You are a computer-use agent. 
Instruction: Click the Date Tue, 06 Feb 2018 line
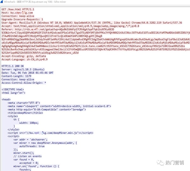(x=27, y=73)
